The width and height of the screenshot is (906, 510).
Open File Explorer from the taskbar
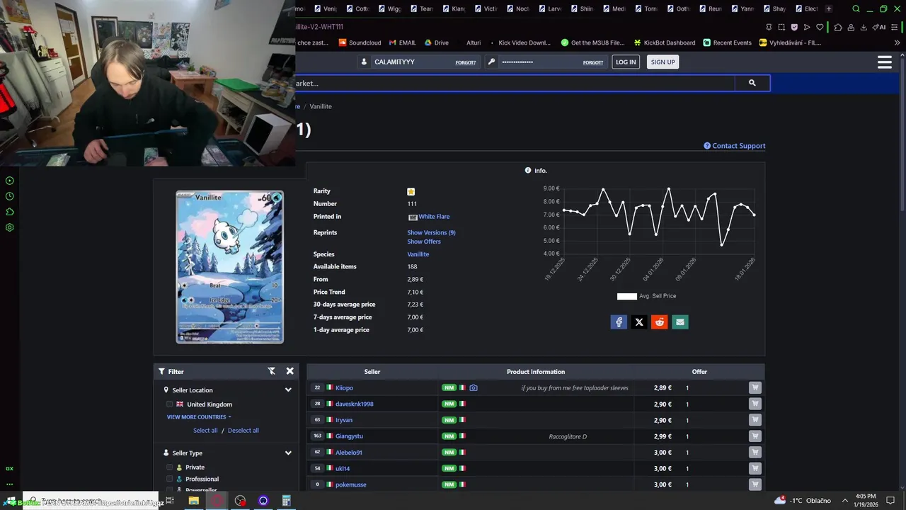pos(193,501)
